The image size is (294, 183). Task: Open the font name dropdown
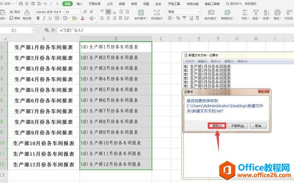coord(63,12)
